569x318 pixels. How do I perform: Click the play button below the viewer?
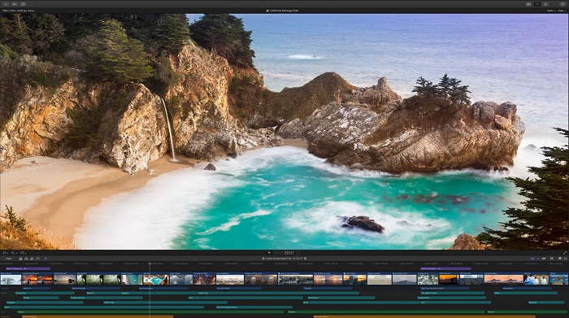269,253
